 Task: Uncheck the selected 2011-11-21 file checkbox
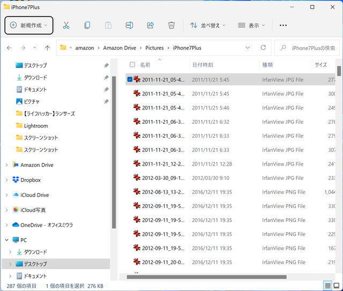point(130,79)
